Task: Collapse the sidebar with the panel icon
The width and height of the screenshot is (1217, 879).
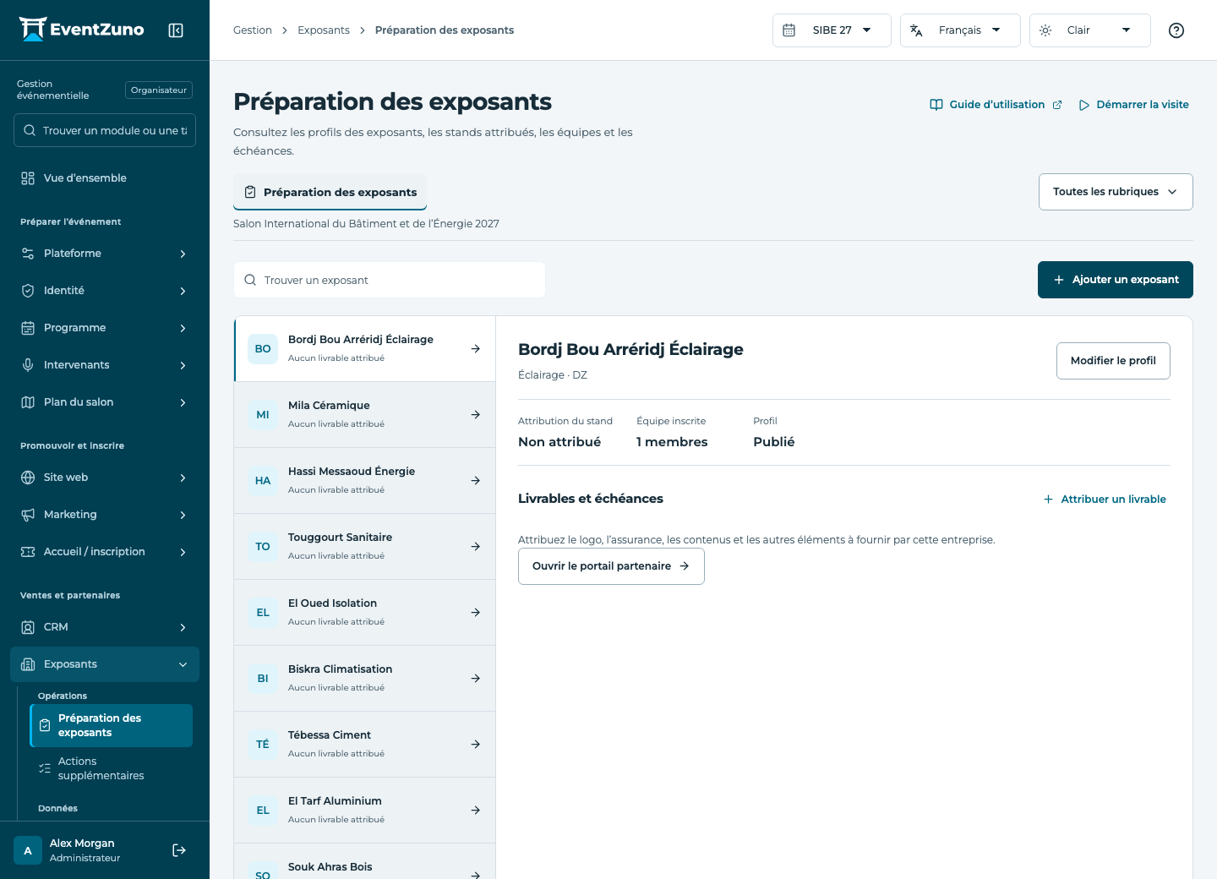Action: (x=176, y=30)
